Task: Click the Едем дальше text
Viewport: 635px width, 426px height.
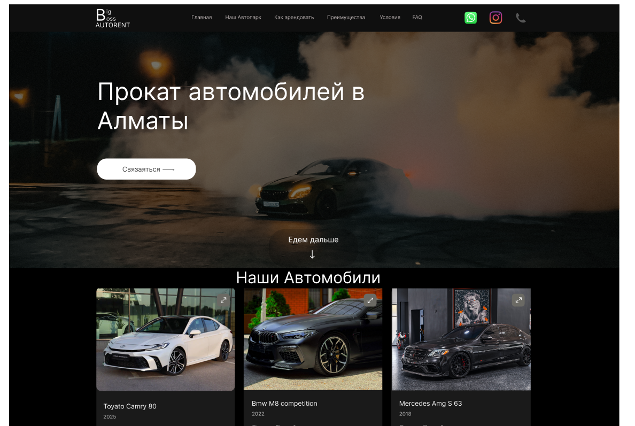Action: pyautogui.click(x=313, y=239)
